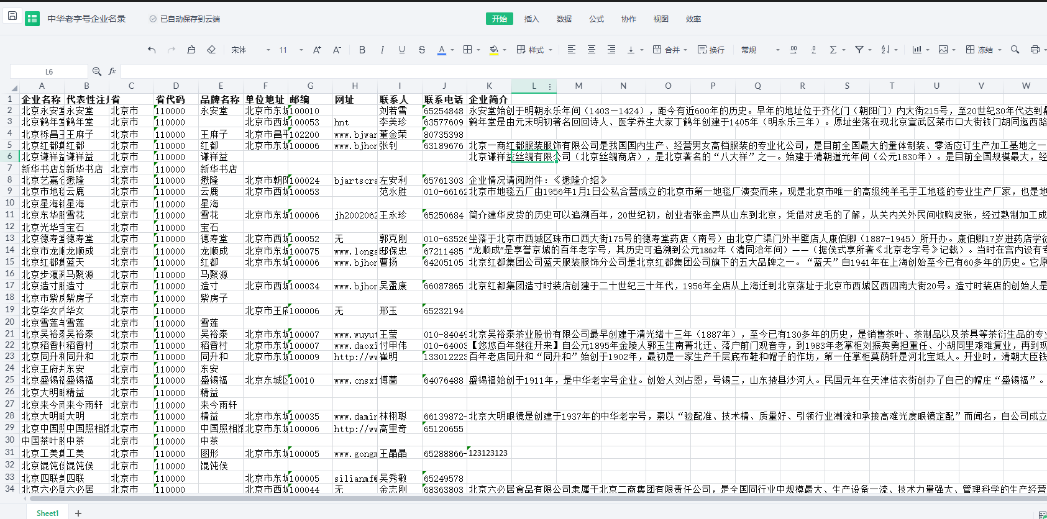
Task: Expand the 常规 number format dropdown
Action: click(760, 50)
